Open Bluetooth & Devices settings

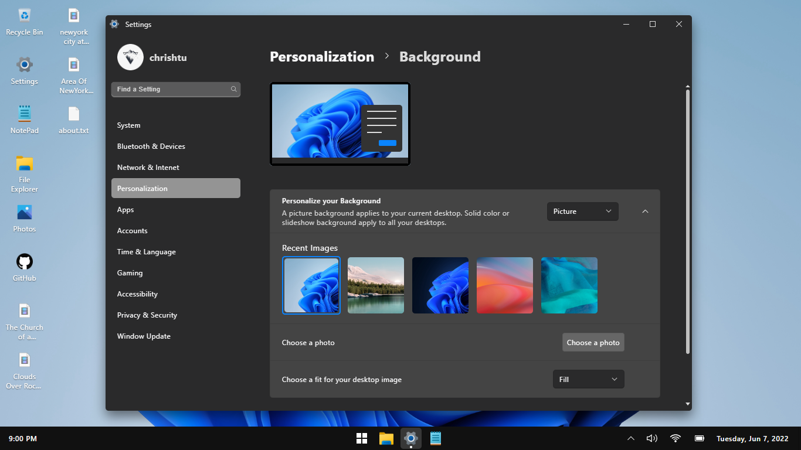[x=151, y=146]
